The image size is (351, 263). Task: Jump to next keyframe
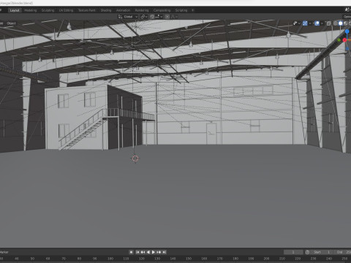[159, 252]
